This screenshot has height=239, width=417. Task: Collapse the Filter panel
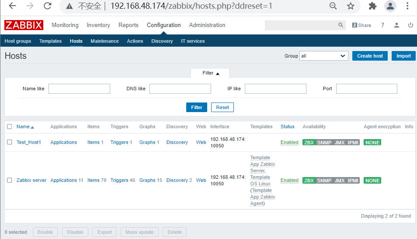210,73
